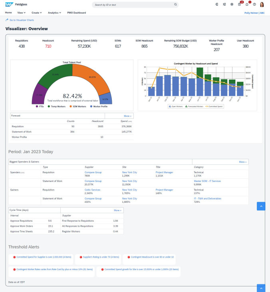The width and height of the screenshot is (270, 292).
Task: Open the user profile avatar
Action: [x=262, y=4]
